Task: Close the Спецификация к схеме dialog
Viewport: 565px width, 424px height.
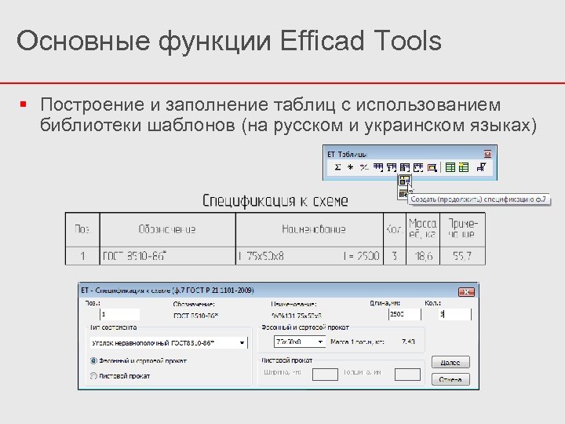Action: 466,291
